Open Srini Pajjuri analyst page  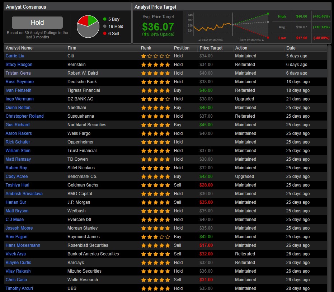coord(17,237)
